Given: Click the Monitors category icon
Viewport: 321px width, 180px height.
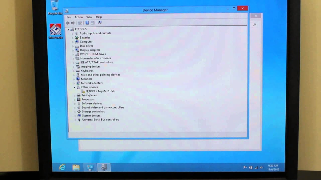Looking at the screenshot, I should pos(78,79).
